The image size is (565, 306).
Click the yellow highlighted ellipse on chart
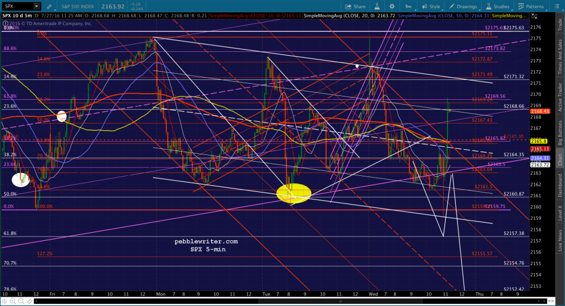pyautogui.click(x=294, y=194)
